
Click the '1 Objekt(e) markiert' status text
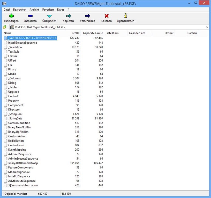tap(15, 194)
